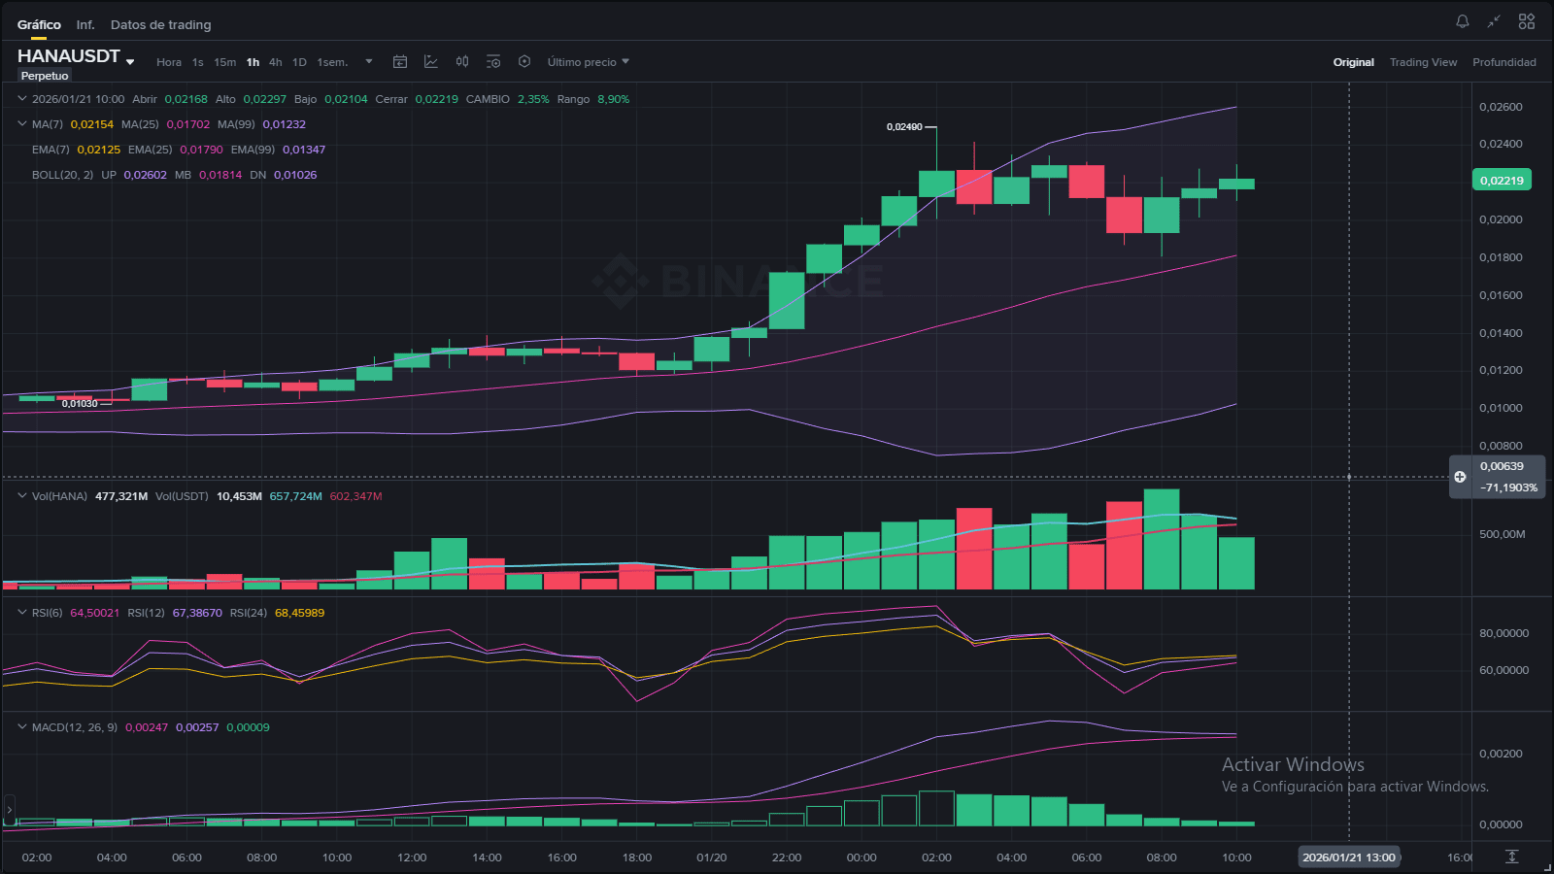Open the Último precio dropdown
This screenshot has width=1554, height=874.
[x=589, y=62]
